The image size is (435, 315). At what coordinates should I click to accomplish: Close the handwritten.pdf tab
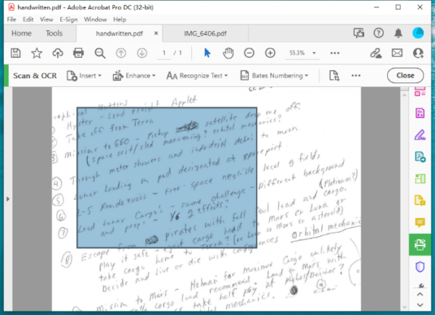(156, 33)
